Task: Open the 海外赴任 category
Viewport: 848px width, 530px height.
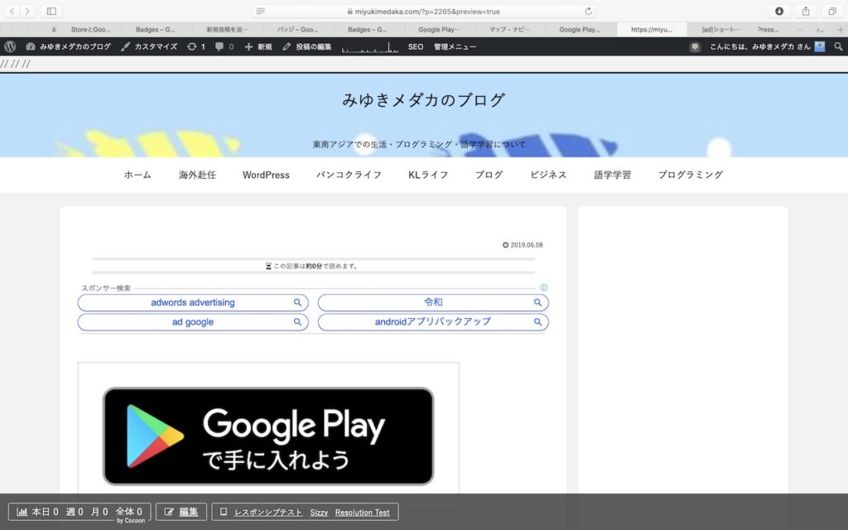Action: click(197, 175)
